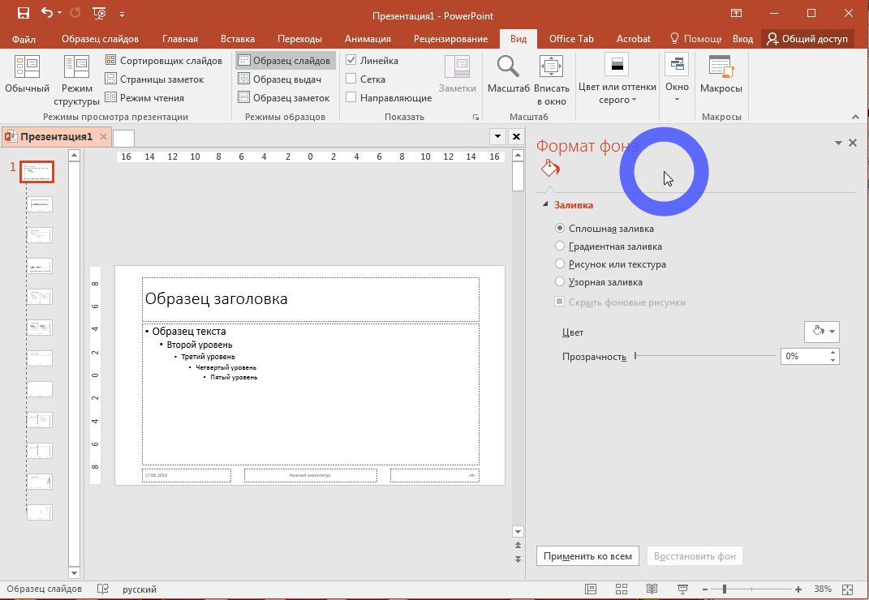Click the paint bucket fill icon
869x600 pixels.
(550, 169)
